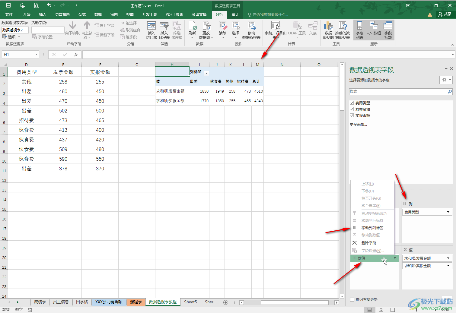Uncheck the 实报金额 field checkbox

click(x=352, y=115)
